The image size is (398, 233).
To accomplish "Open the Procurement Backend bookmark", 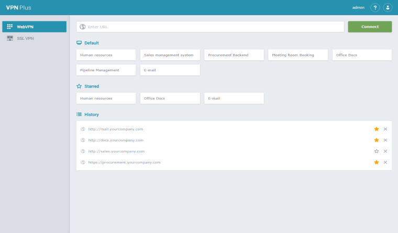I will click(234, 55).
